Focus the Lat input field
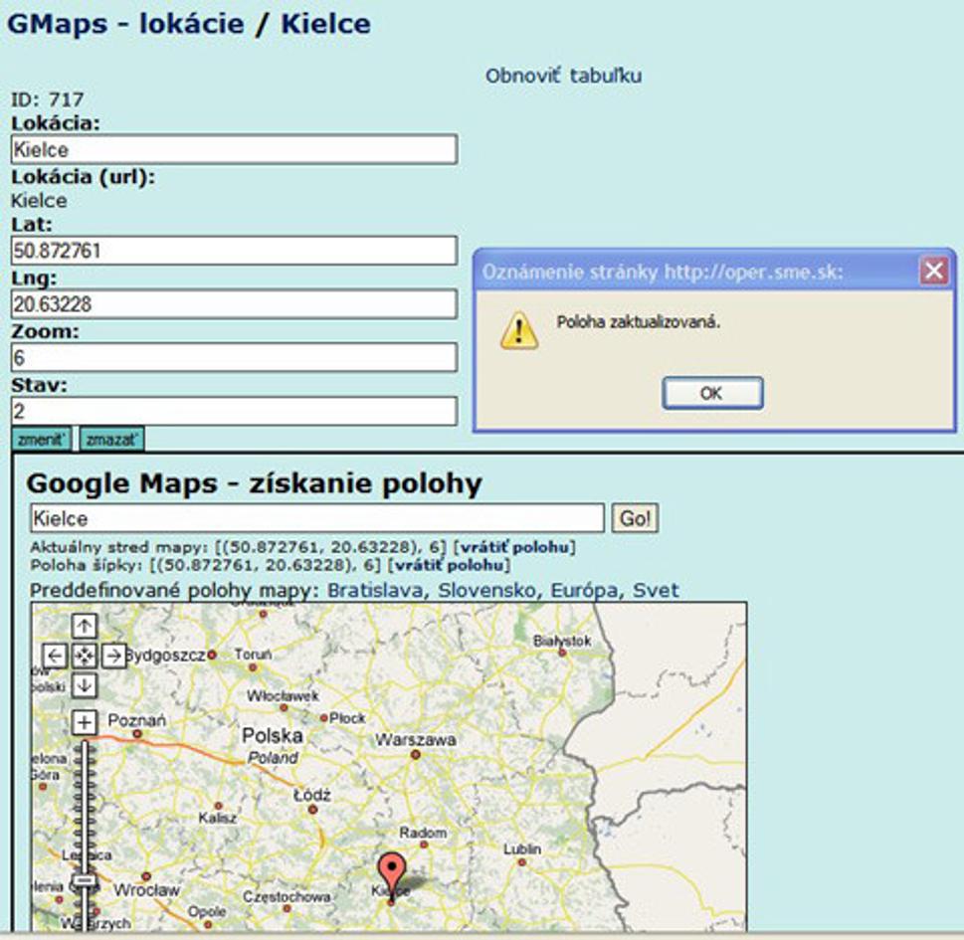Screen dimensions: 964x940 (234, 251)
